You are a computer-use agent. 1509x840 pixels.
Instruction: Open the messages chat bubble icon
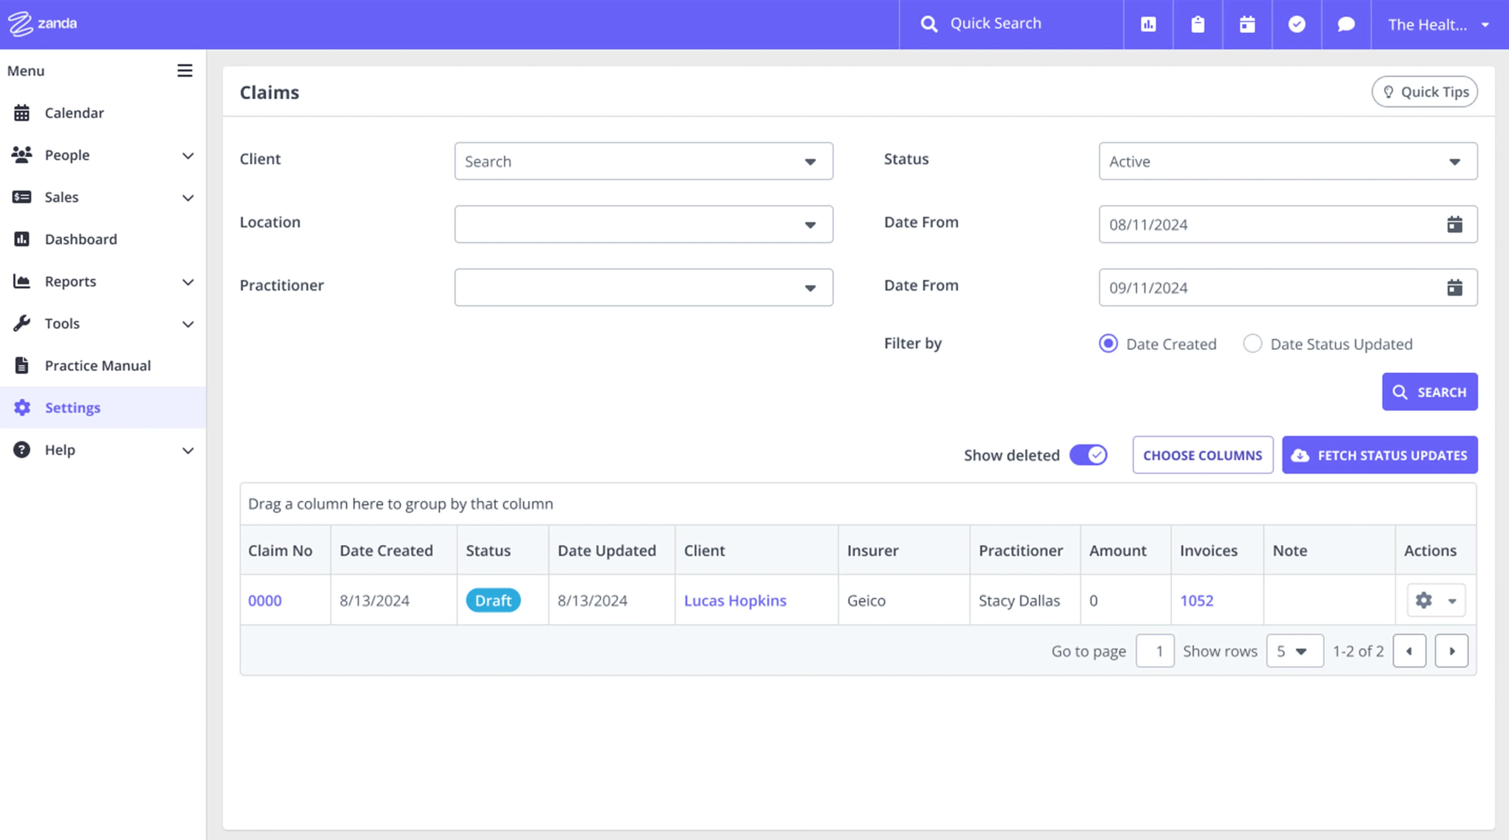tap(1346, 24)
